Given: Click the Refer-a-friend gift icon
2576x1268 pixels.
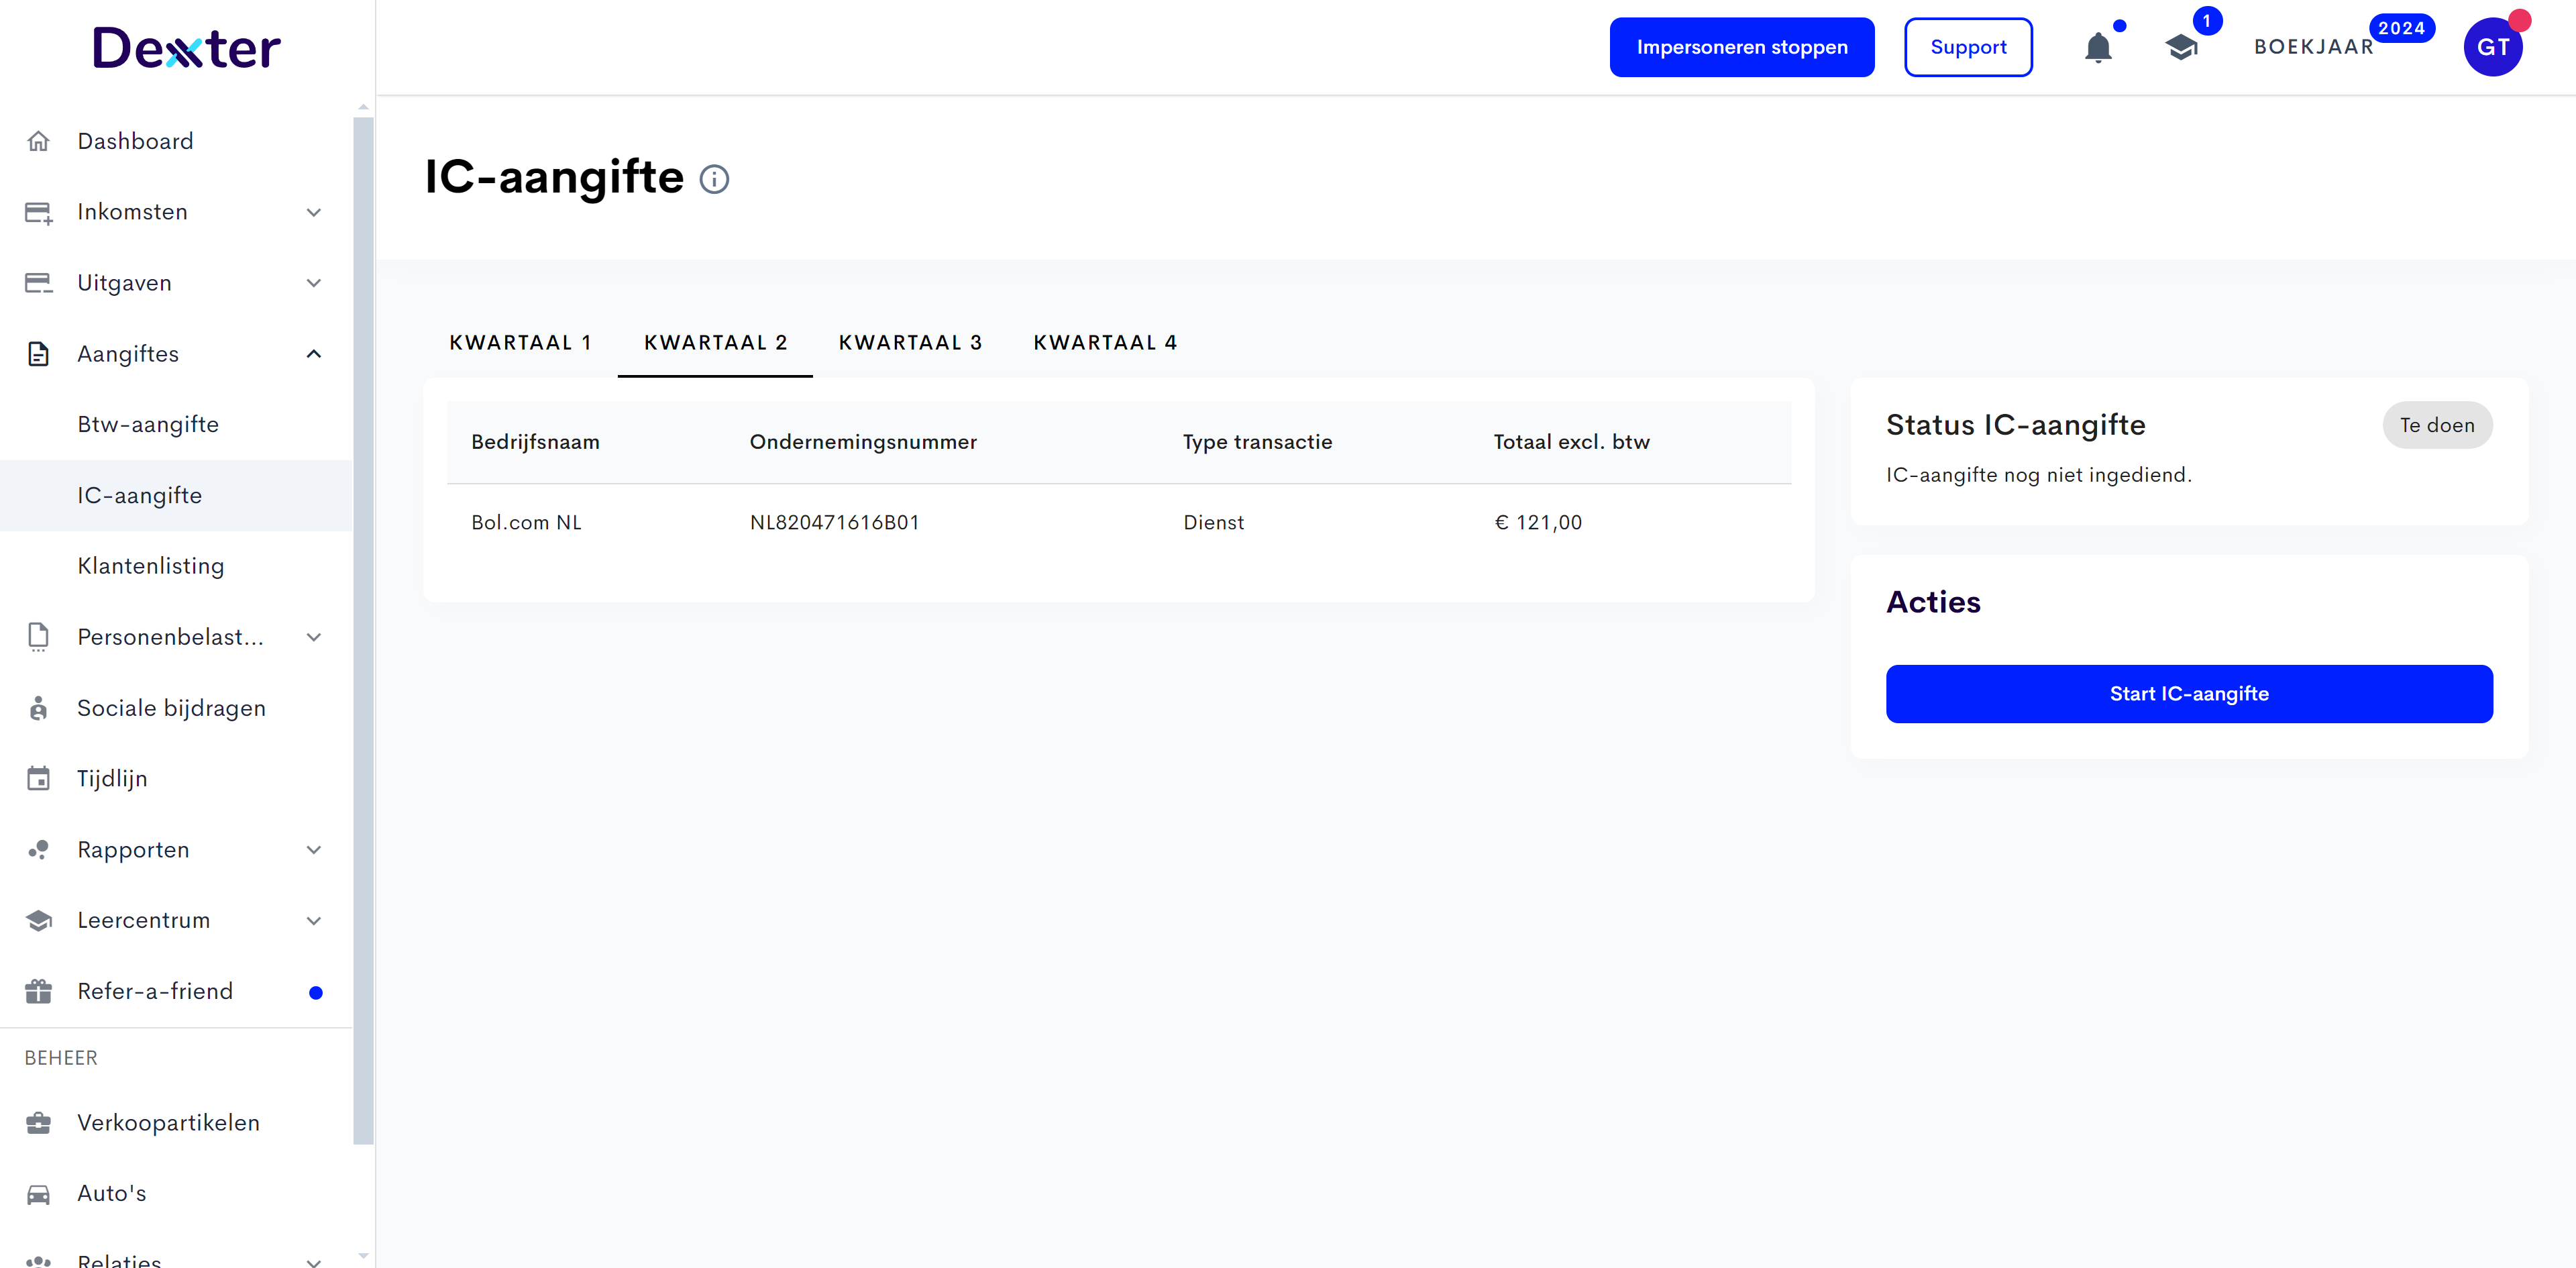Looking at the screenshot, I should (x=38, y=991).
